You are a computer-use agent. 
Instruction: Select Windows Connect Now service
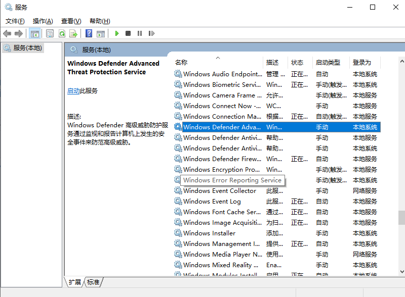[277, 106]
